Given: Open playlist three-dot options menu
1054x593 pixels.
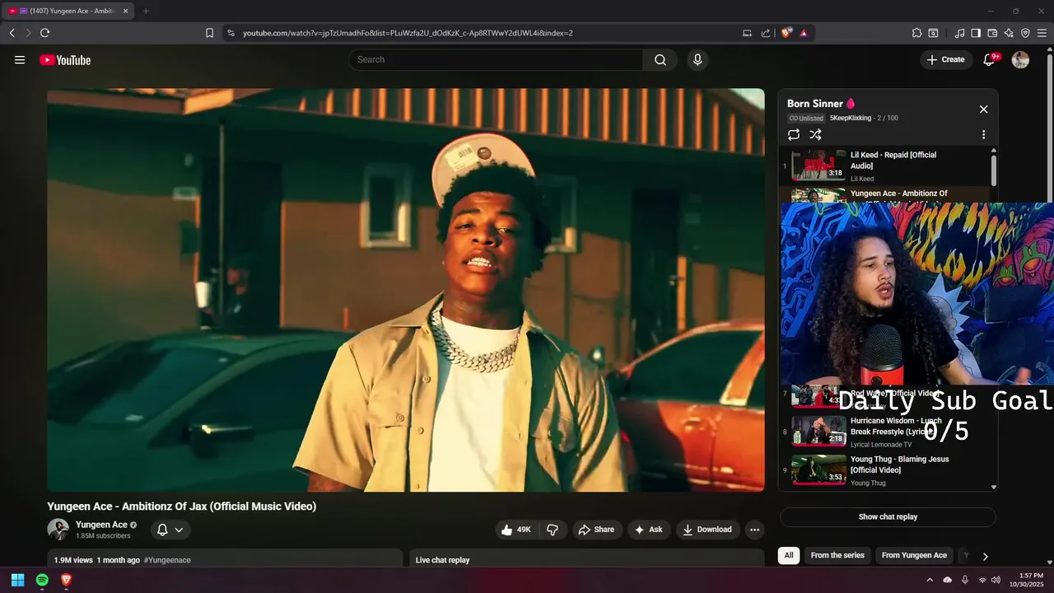Looking at the screenshot, I should click(x=983, y=134).
